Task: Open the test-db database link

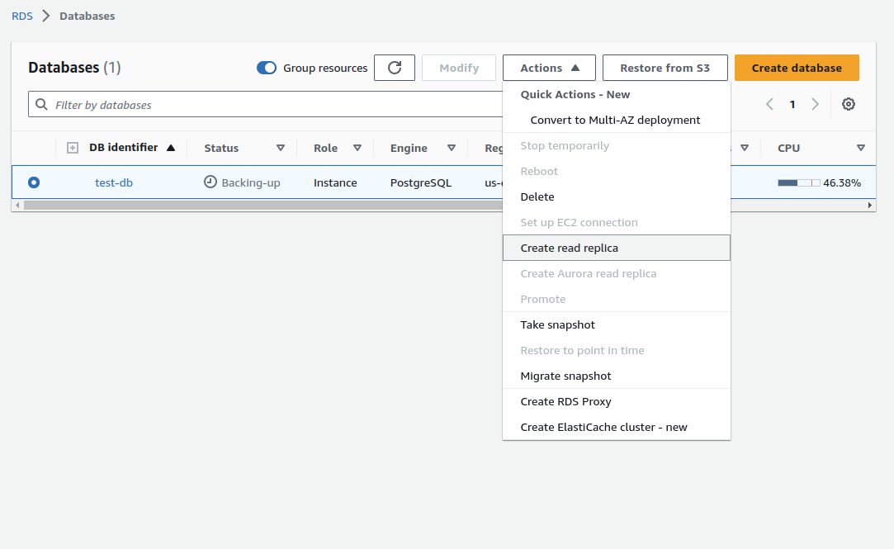Action: pos(113,182)
